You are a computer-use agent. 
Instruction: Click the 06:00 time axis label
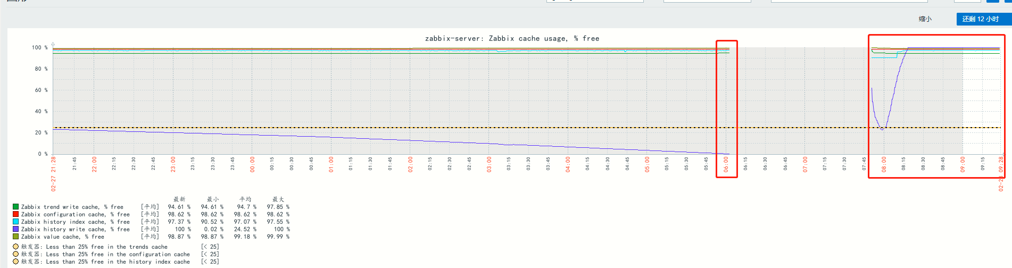pos(726,164)
